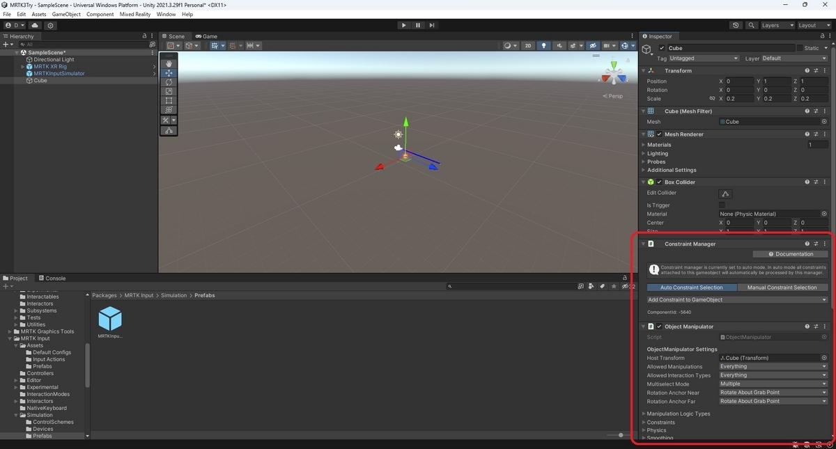This screenshot has width=836, height=449.
Task: Switch to the Console tab
Action: 52,278
